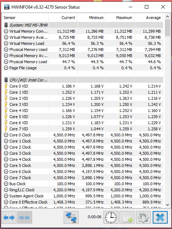172x229 pixels.
Task: Click the Core 0 VID lightning icon
Action: [x=6, y=86]
